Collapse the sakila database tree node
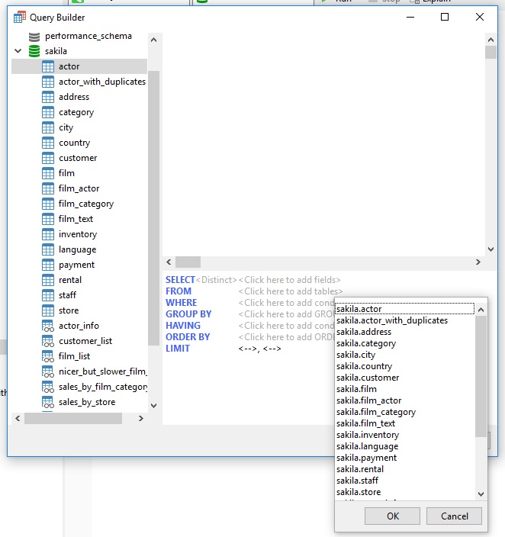 coord(18,51)
